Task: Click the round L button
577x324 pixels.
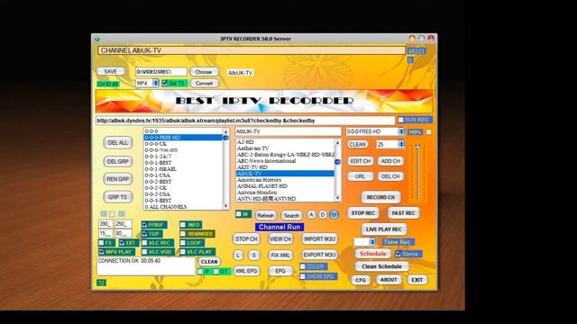Action: coord(238,255)
